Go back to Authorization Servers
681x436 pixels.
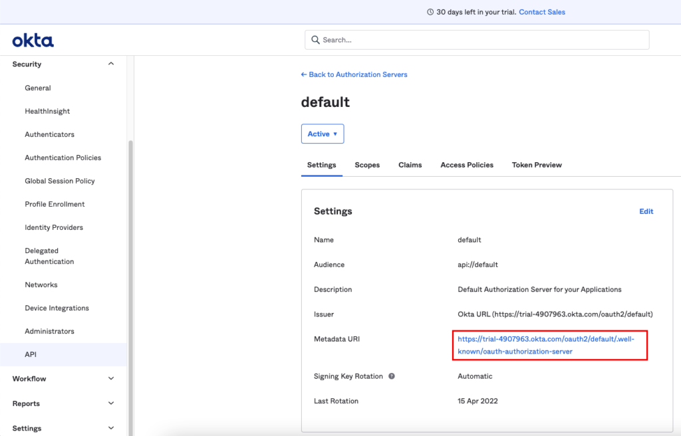[354, 74]
